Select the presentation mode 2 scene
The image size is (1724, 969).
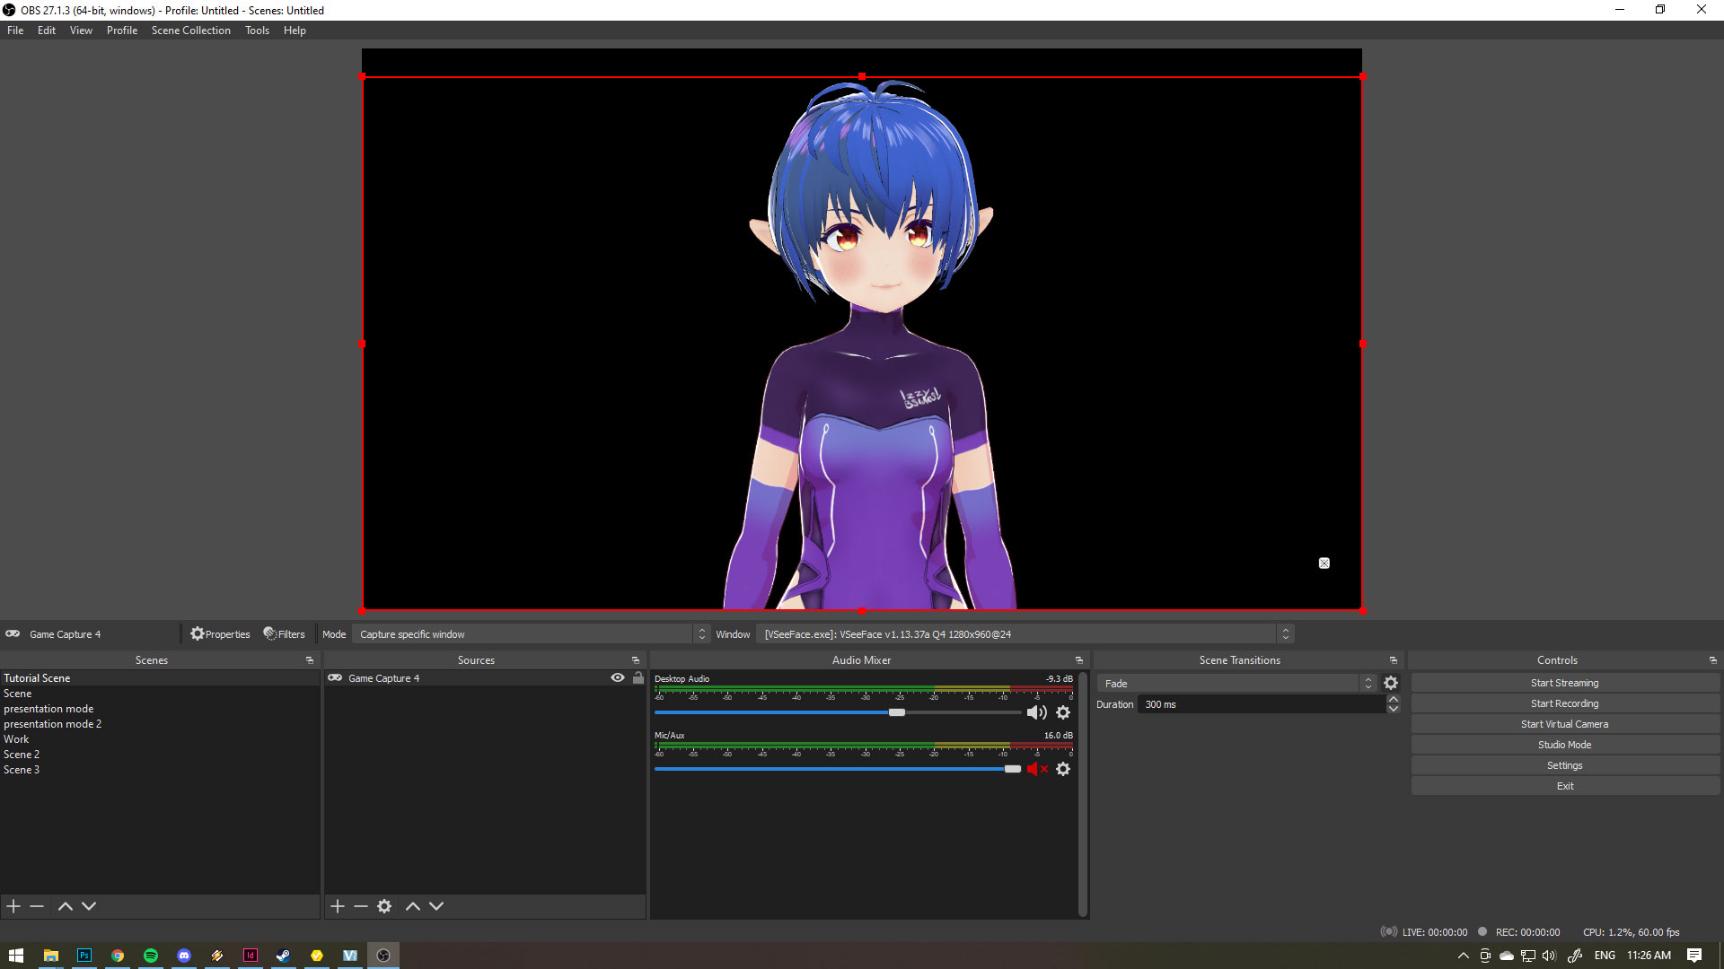(160, 724)
